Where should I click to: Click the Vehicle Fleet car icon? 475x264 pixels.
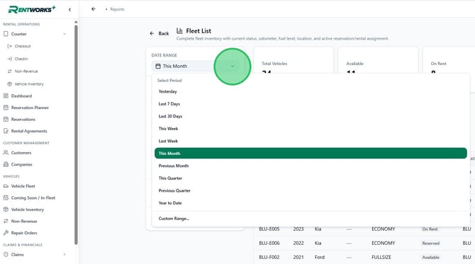click(x=6, y=186)
